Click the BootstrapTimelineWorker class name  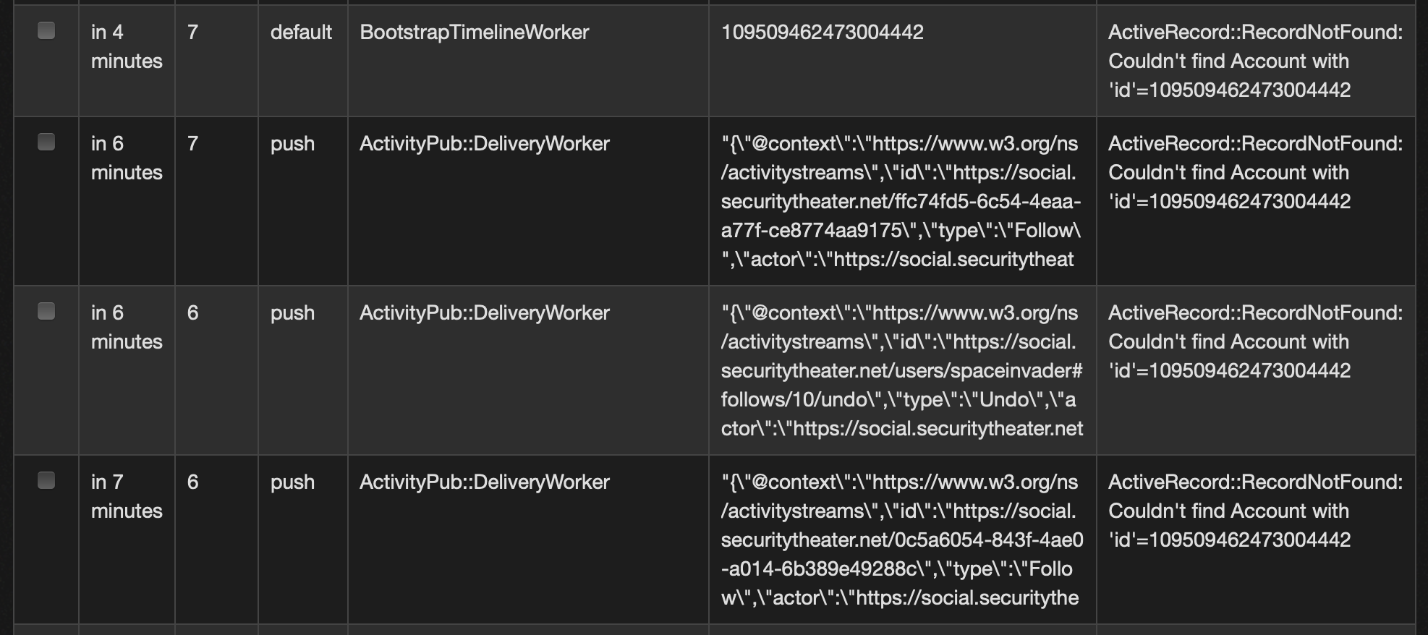474,32
